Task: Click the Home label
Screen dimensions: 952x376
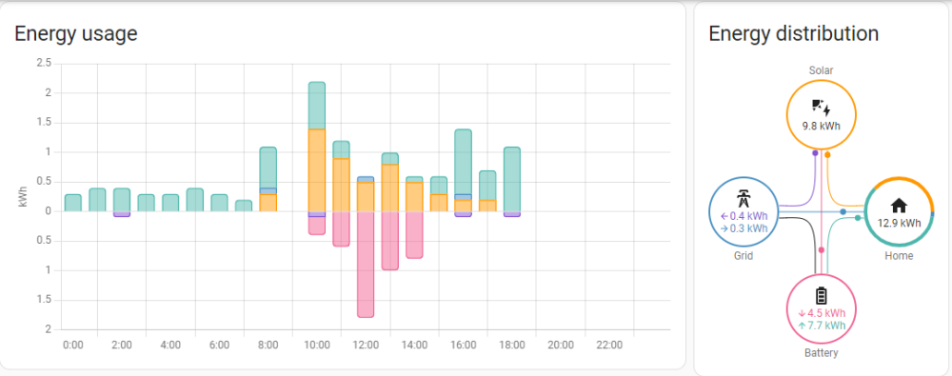Action: (899, 256)
